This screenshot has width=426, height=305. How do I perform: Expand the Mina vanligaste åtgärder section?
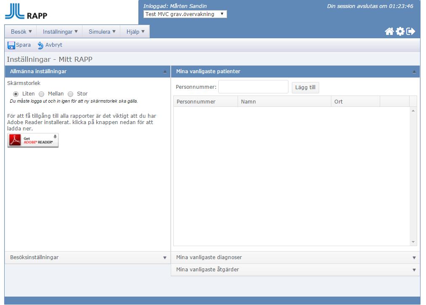click(295, 270)
